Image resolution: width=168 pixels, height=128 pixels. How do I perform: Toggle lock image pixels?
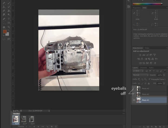[142, 83]
